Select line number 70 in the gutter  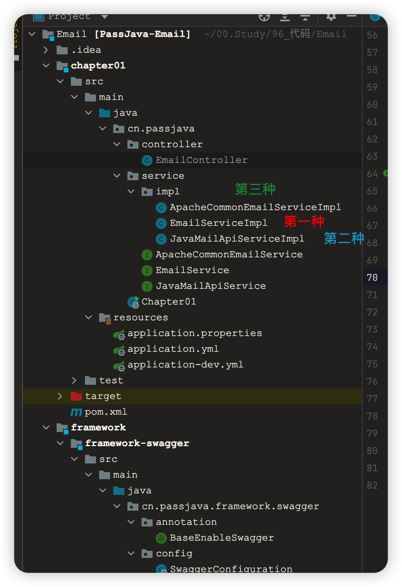(372, 277)
